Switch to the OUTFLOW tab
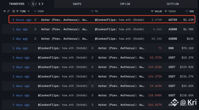 173,4
